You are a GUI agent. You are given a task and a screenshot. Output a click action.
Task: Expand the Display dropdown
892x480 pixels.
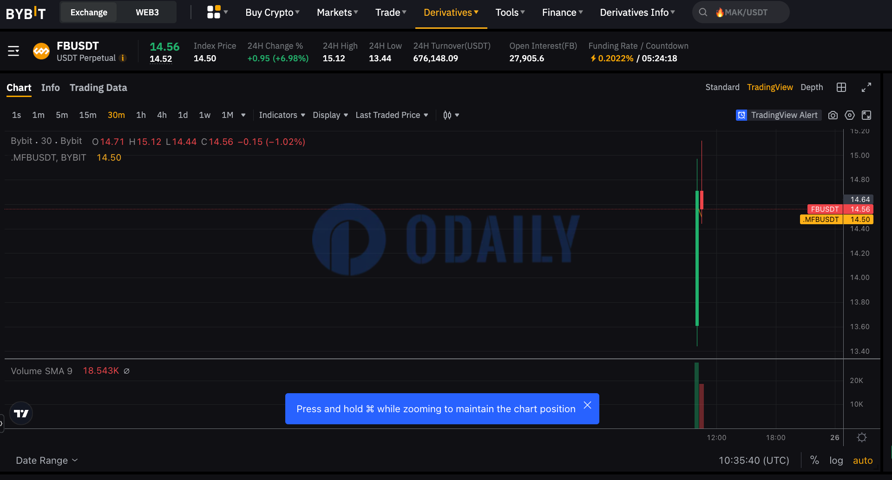pos(330,115)
